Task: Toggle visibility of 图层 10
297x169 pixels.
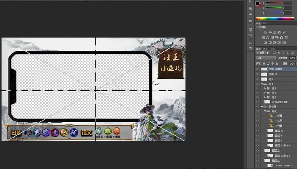Action: coord(258,130)
